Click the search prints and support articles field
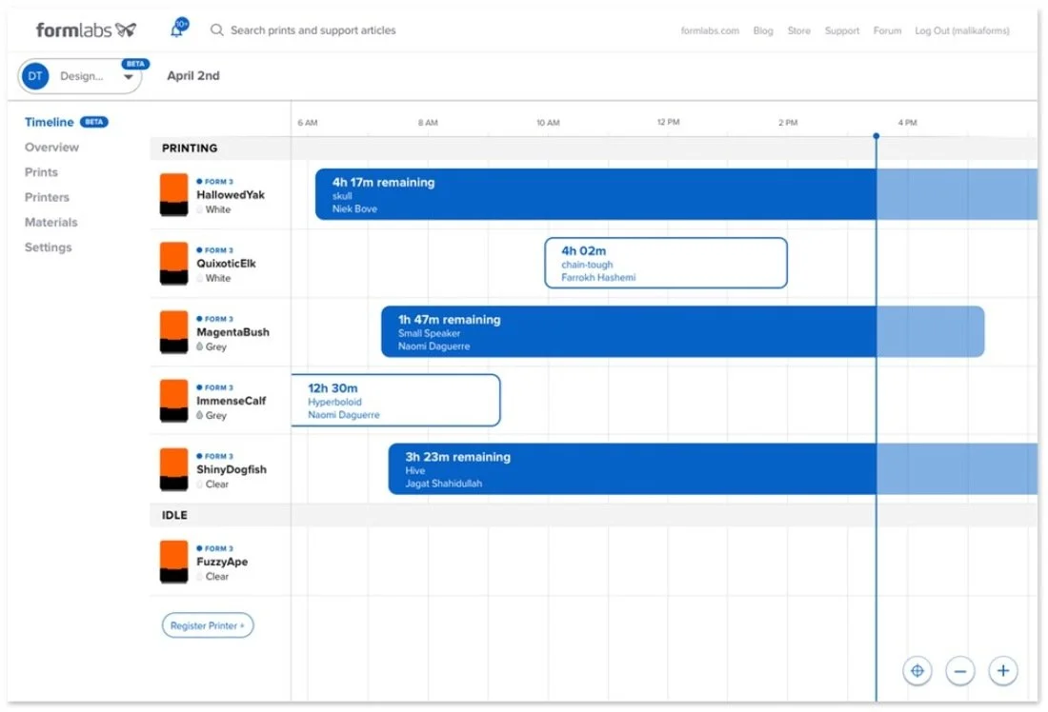Screen dimensions: 1048x712 312,30
